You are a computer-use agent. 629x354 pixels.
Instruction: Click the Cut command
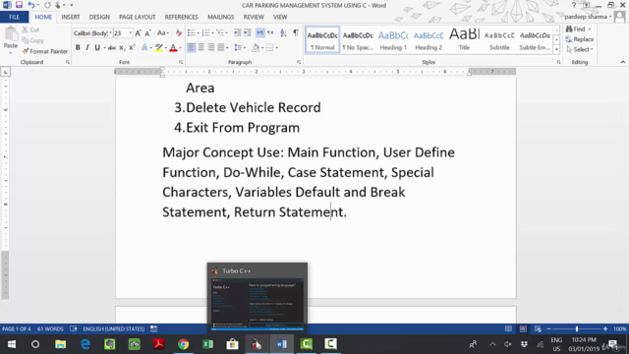point(30,29)
